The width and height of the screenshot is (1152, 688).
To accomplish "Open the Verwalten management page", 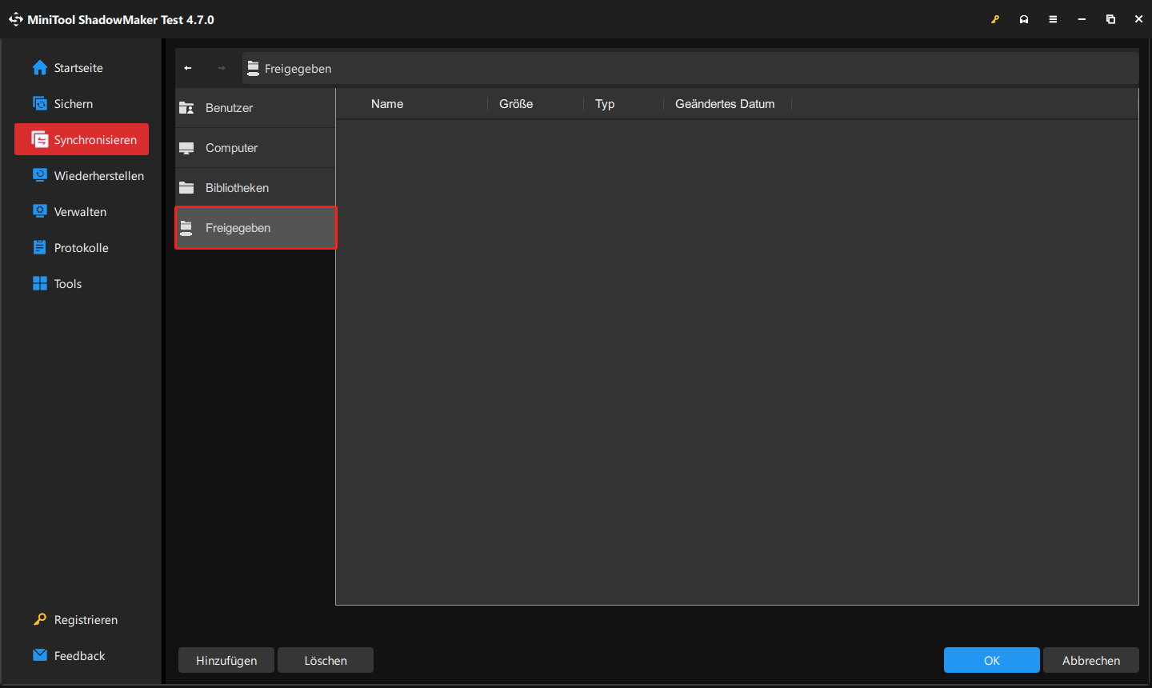I will [x=82, y=212].
